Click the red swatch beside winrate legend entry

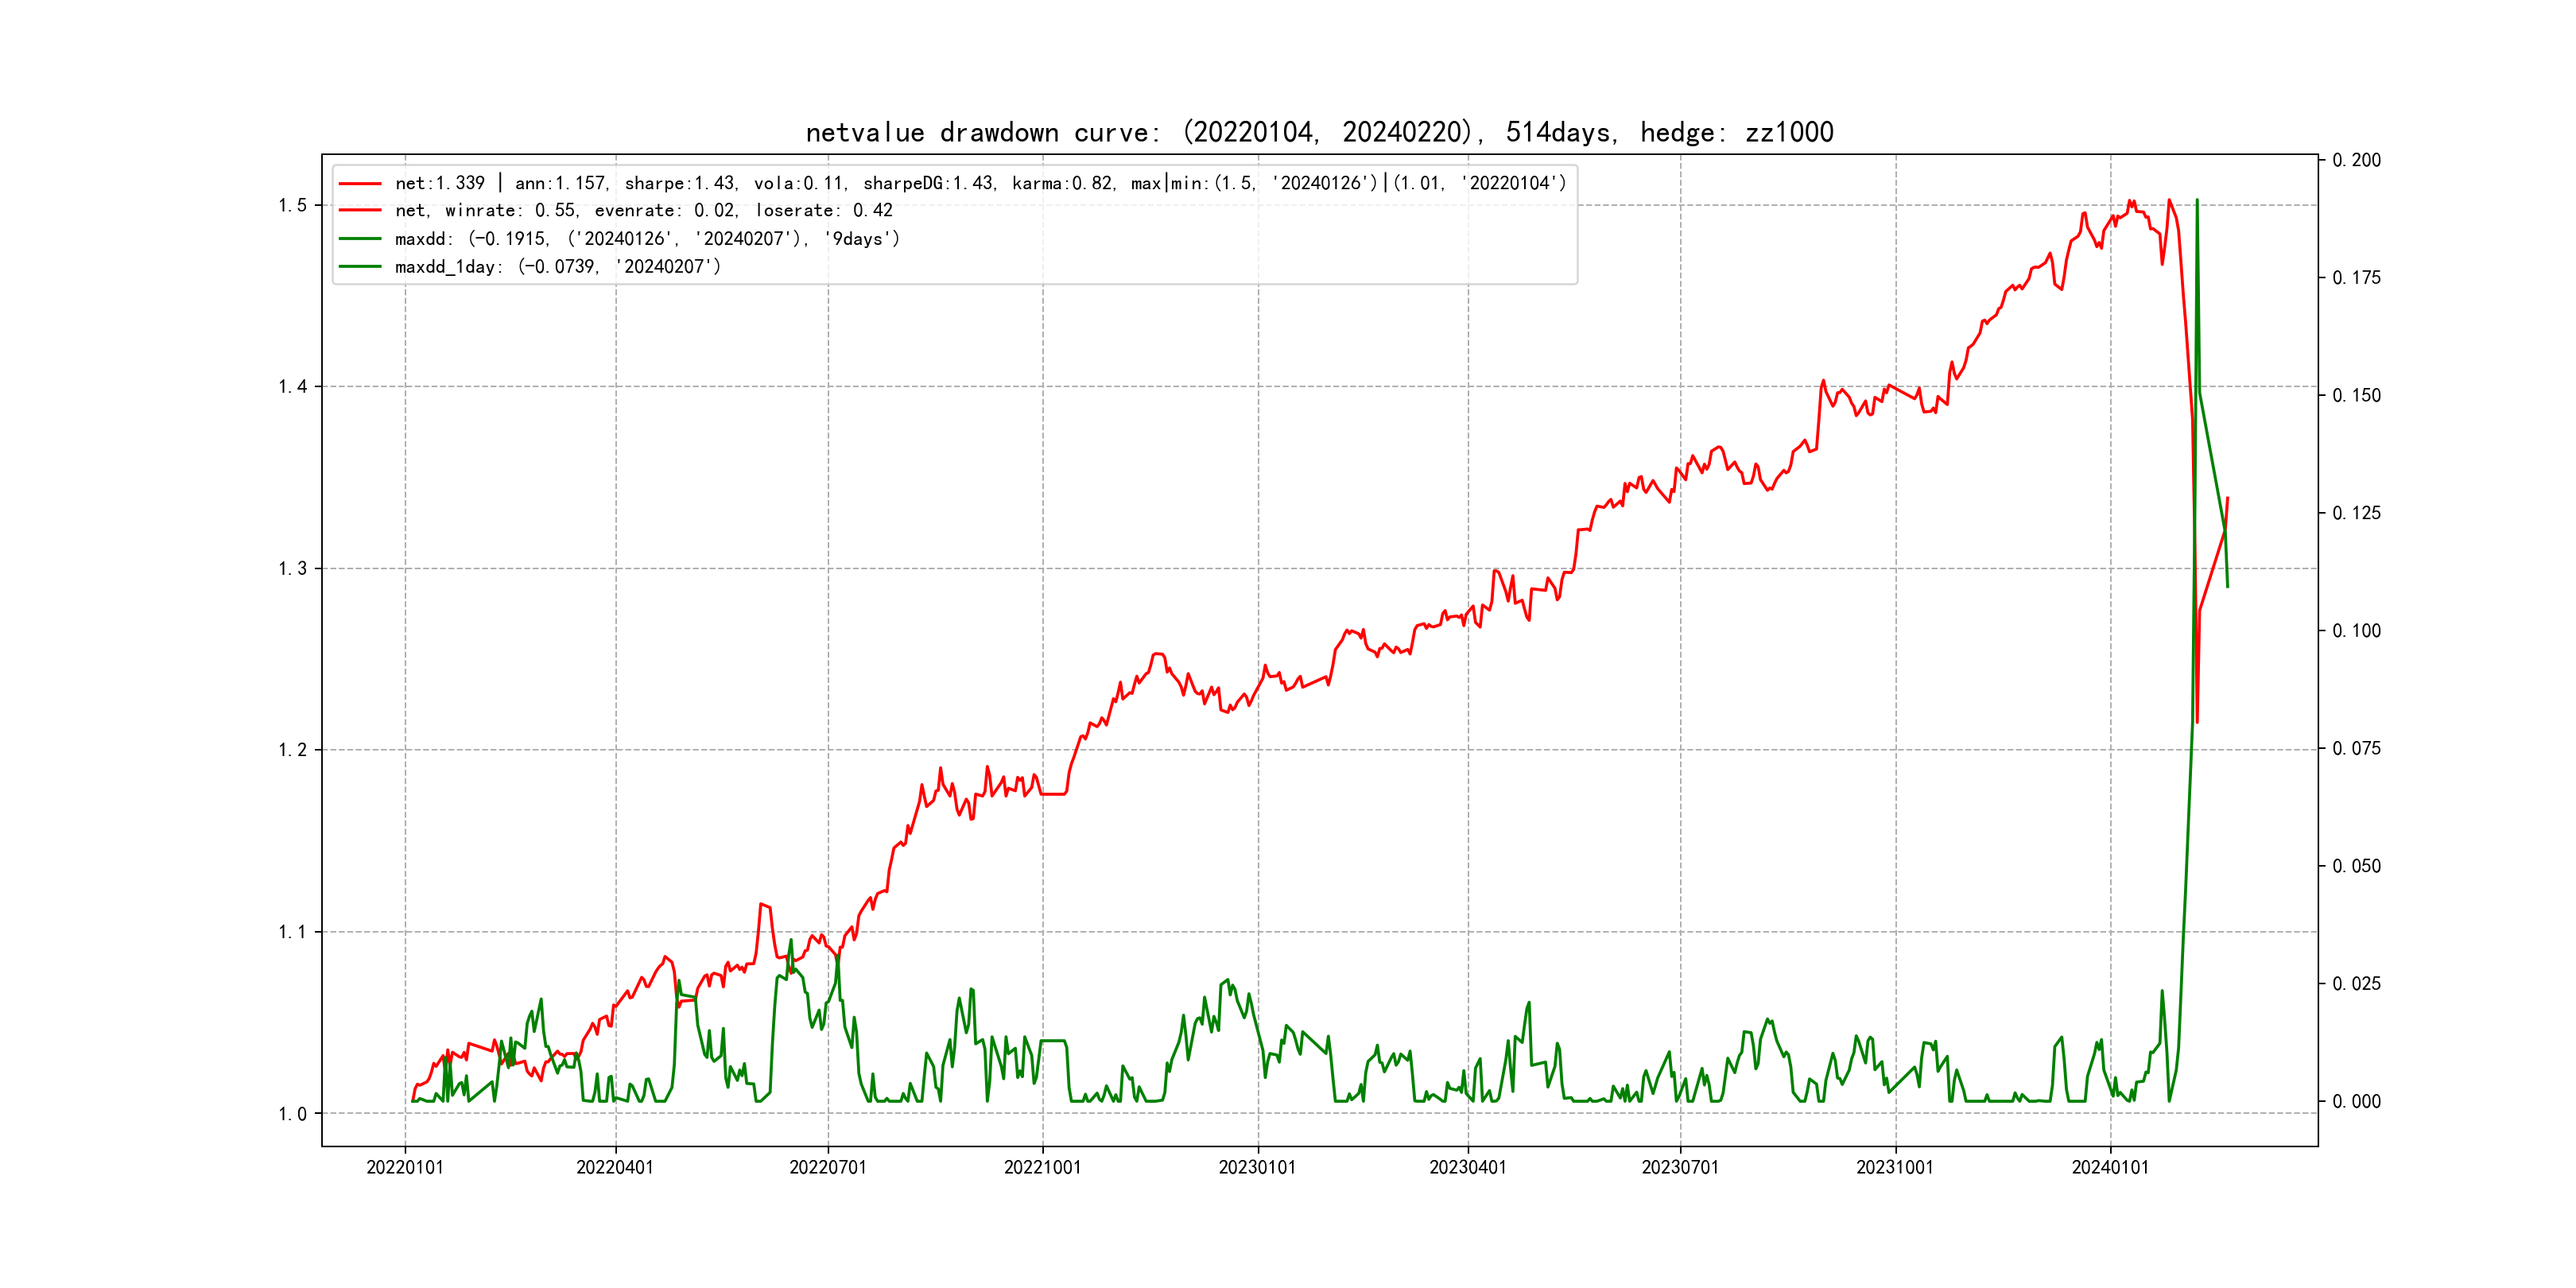point(360,211)
